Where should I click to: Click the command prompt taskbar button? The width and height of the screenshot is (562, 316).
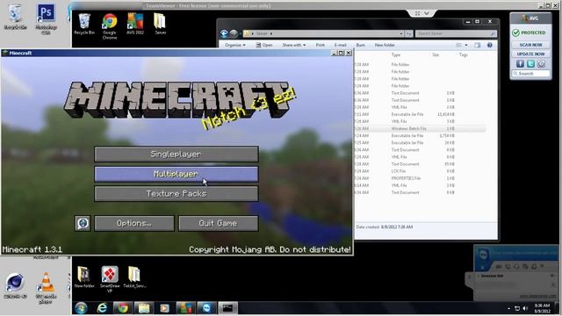tap(227, 308)
